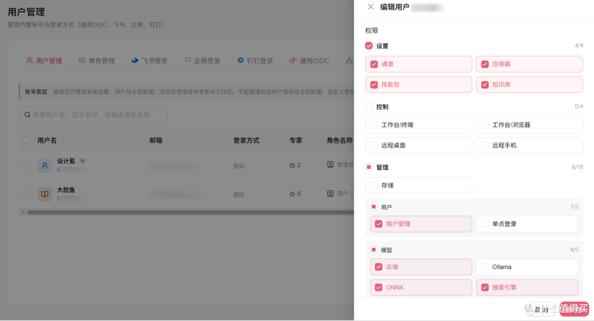Image resolution: width=594 pixels, height=321 pixels.
Task: Switch to the 通用OIDC tab
Action: 309,61
